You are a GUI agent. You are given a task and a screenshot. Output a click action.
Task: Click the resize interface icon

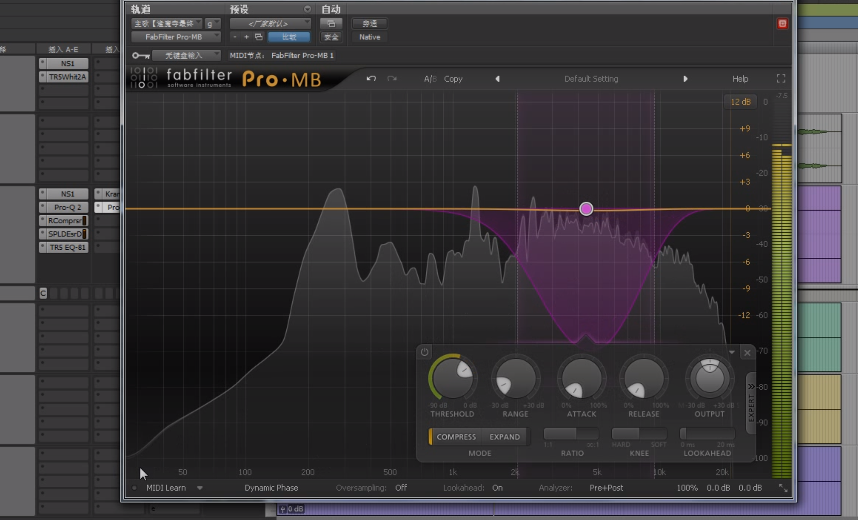(x=783, y=488)
